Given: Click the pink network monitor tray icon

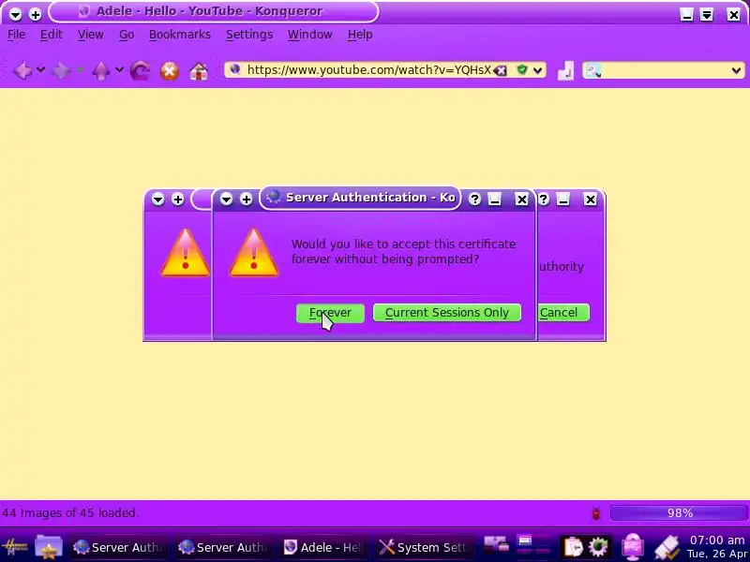Looking at the screenshot, I should click(x=632, y=547).
